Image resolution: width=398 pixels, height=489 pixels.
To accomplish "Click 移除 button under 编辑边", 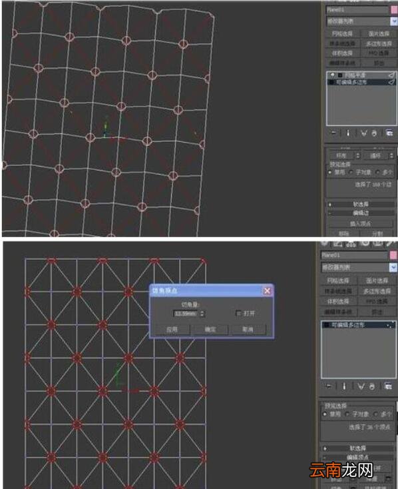I will pyautogui.click(x=343, y=233).
